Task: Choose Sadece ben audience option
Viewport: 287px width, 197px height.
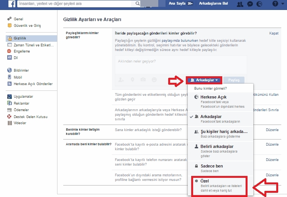Action: pos(221,168)
